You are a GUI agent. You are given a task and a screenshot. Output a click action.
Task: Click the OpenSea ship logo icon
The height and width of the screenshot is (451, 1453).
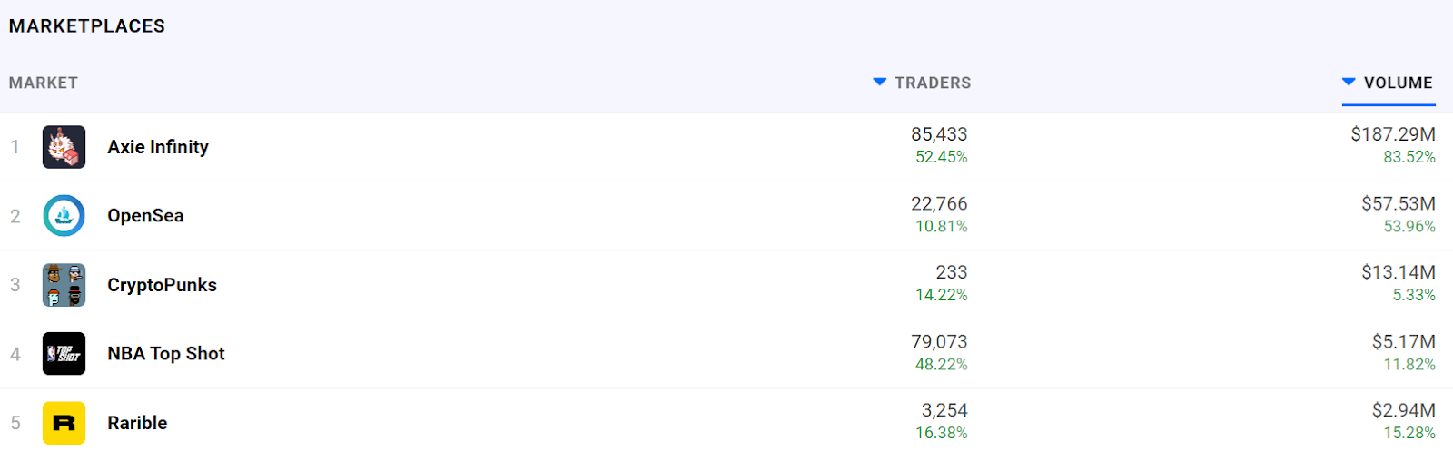pyautogui.click(x=64, y=216)
